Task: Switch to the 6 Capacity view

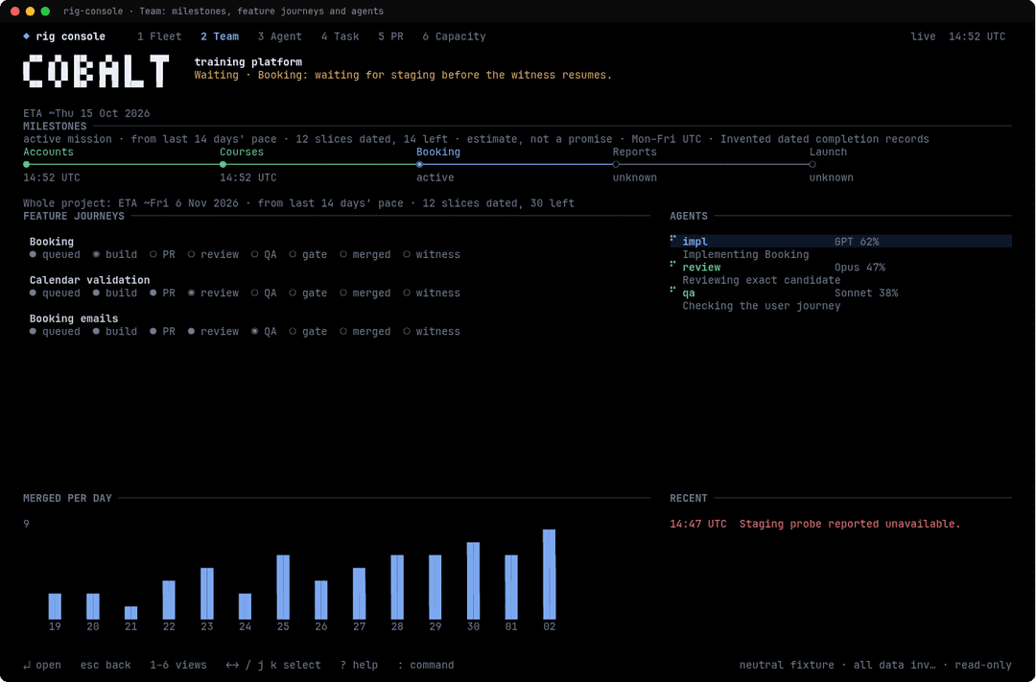Action: (454, 36)
